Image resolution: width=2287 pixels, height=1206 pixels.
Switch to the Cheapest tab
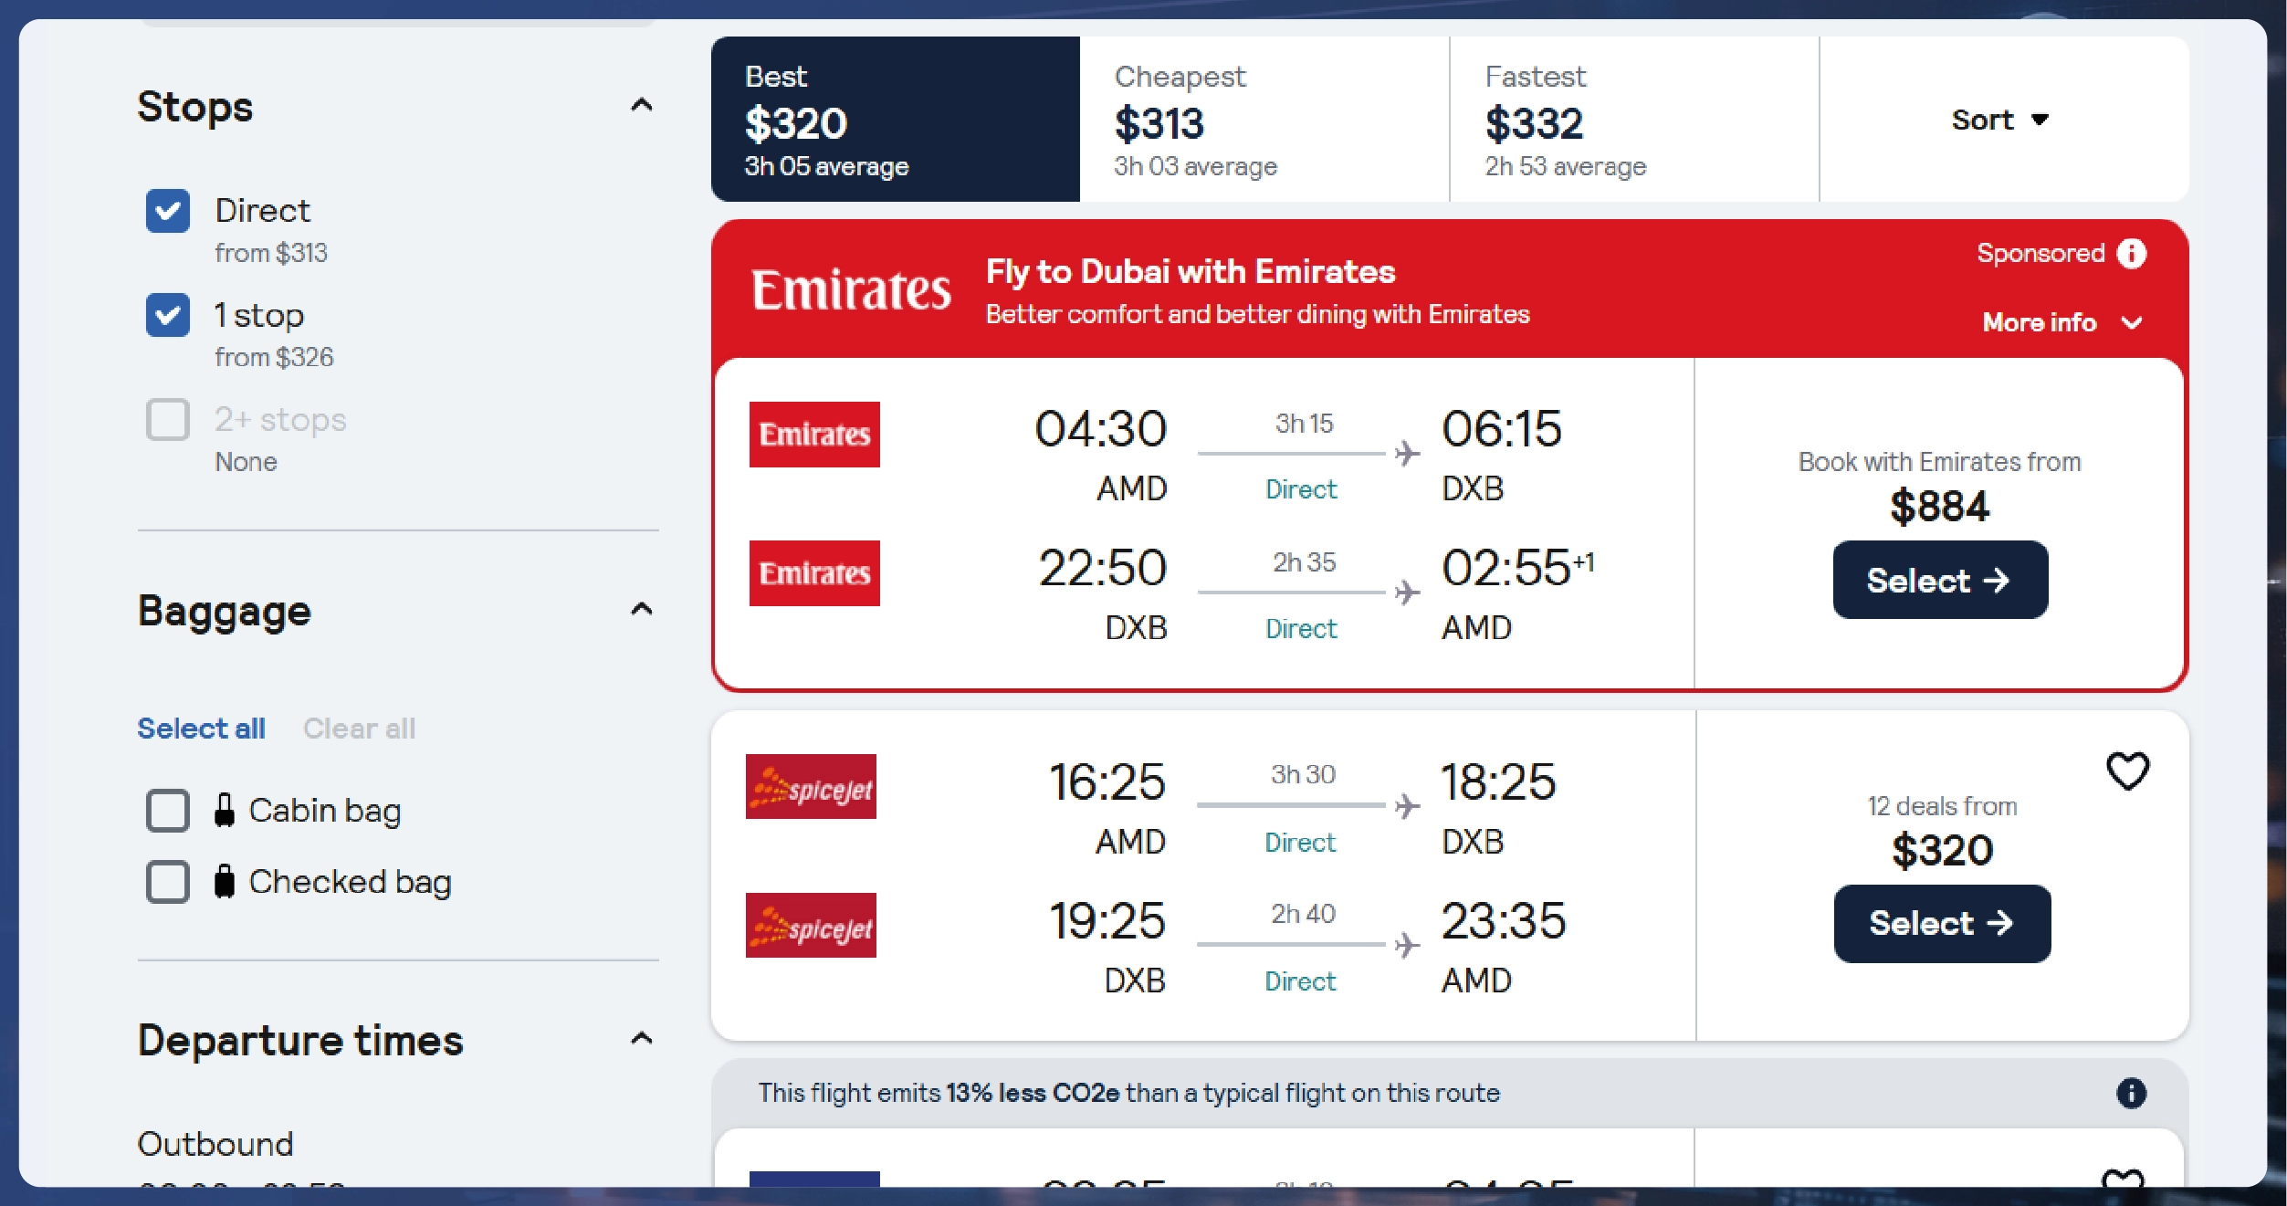tap(1264, 120)
